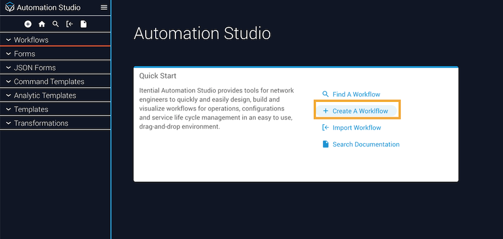This screenshot has width=503, height=239.
Task: Expand the Workflows section chevron
Action: (x=9, y=40)
